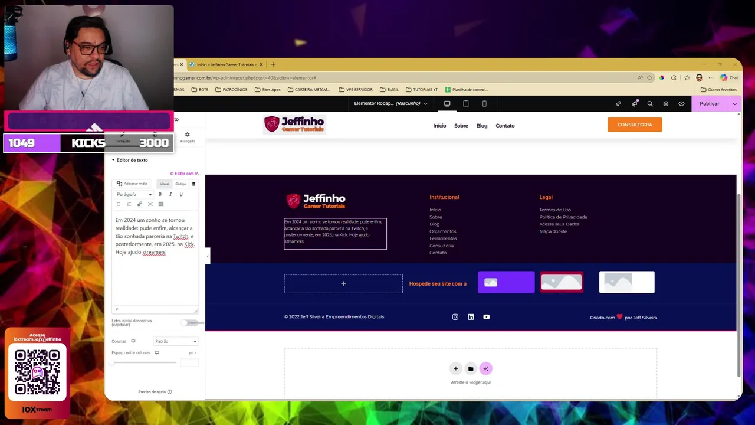Click the Publicar button
The height and width of the screenshot is (425, 755).
(x=710, y=104)
